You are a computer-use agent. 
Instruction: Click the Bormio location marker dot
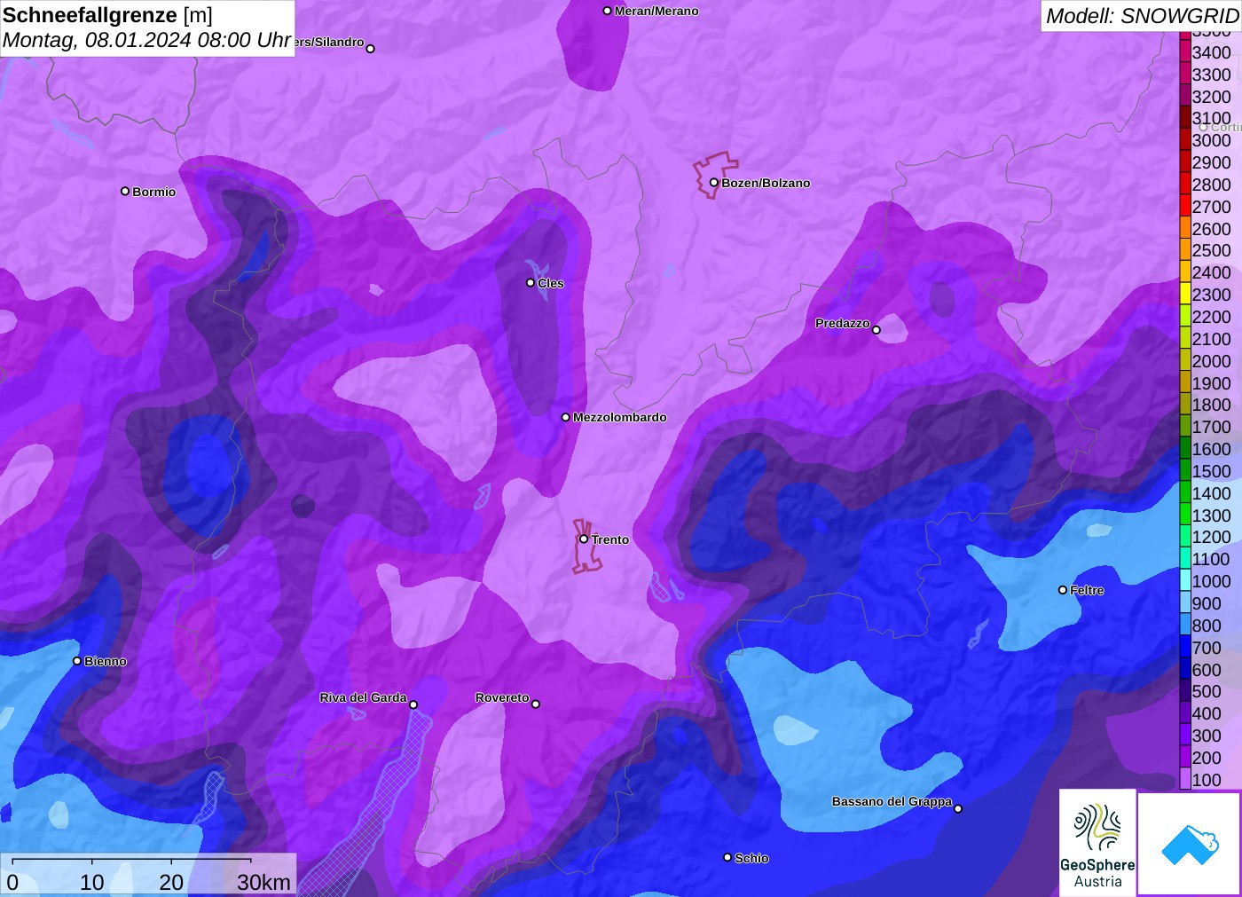(125, 191)
